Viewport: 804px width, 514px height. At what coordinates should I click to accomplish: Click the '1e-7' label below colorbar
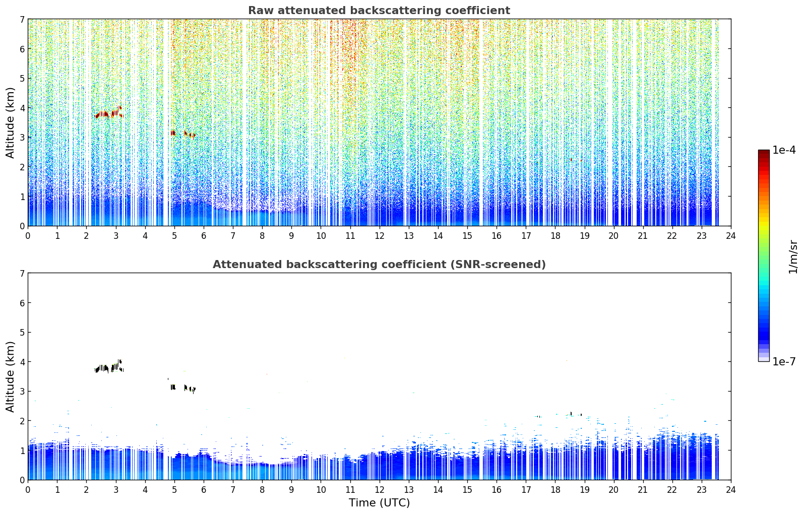tap(784, 362)
